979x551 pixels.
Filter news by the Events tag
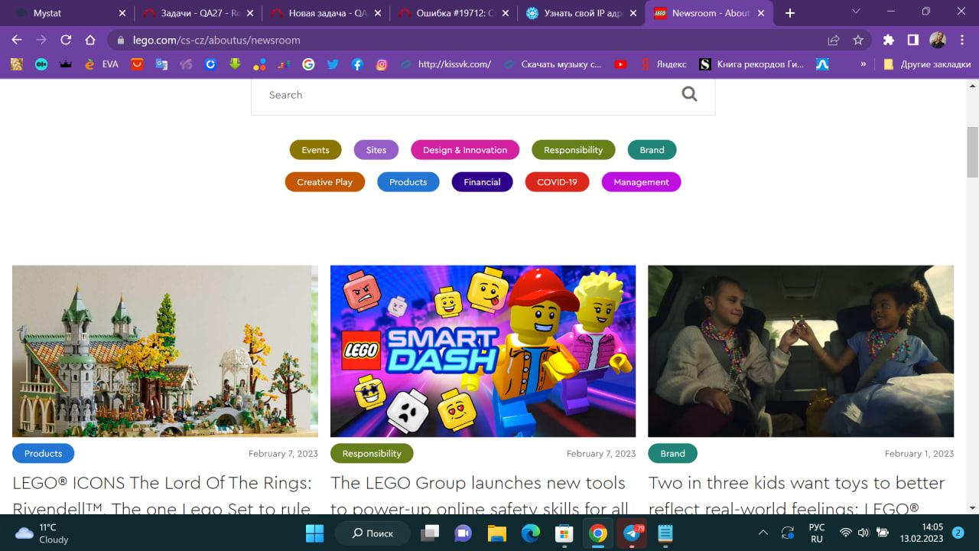click(315, 150)
